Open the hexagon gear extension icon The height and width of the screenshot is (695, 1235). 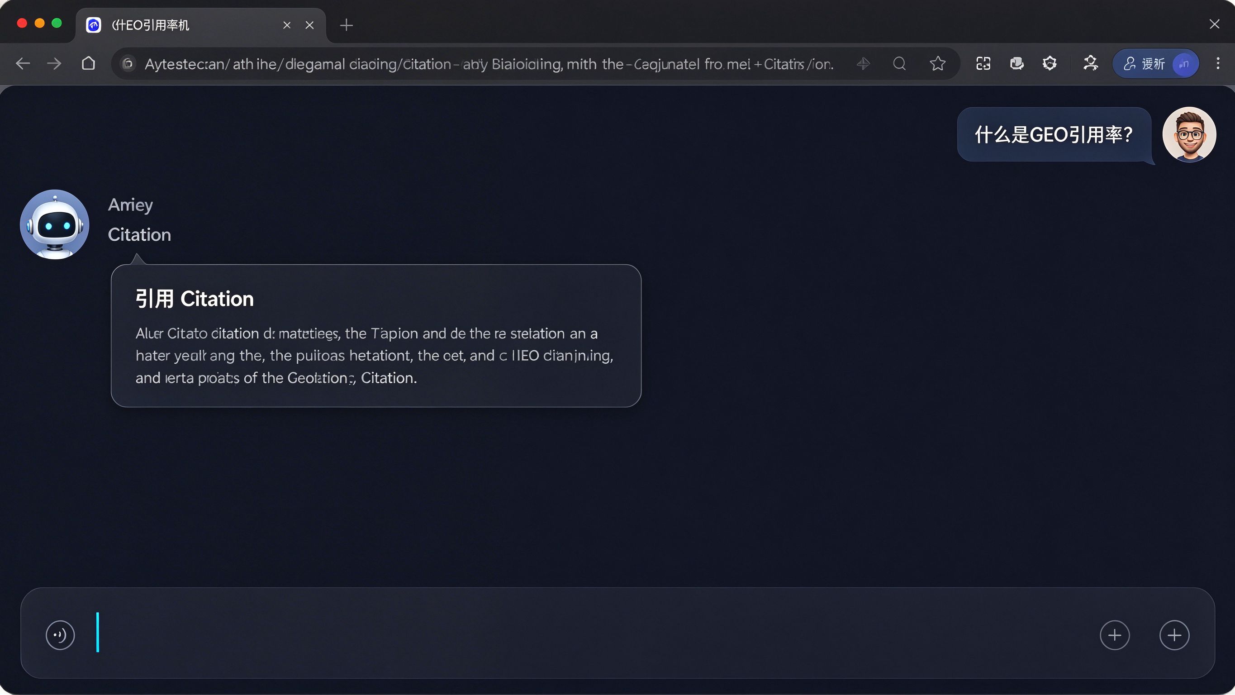(x=1050, y=63)
